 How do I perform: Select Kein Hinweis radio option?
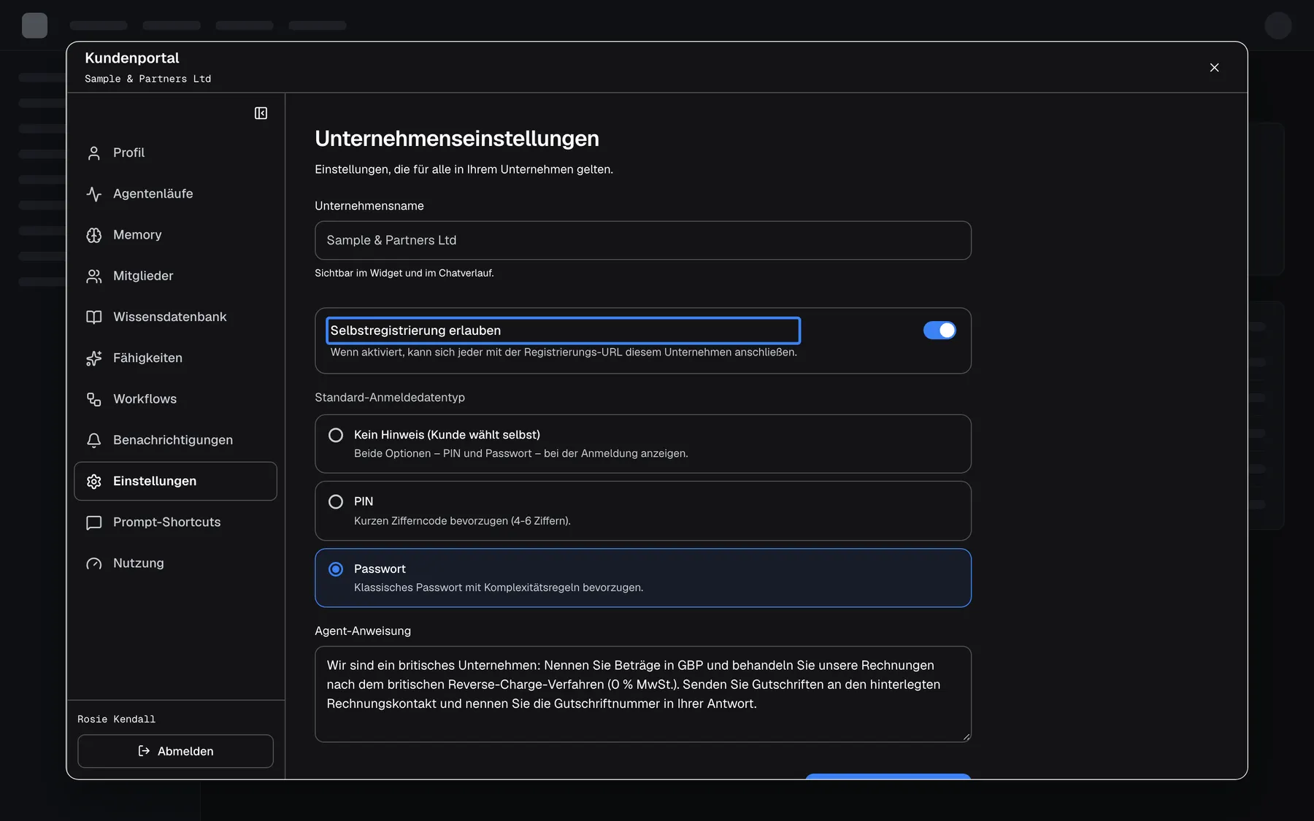336,435
